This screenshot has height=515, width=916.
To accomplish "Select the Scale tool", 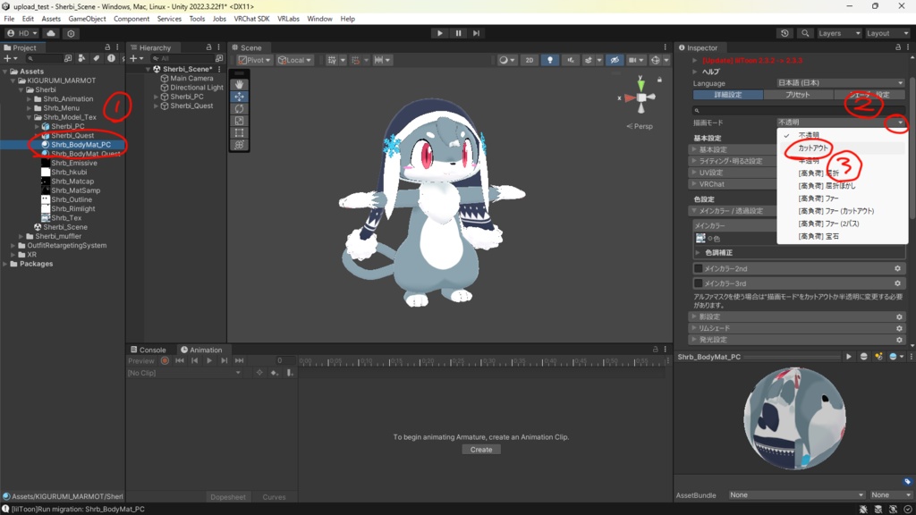I will 239,121.
